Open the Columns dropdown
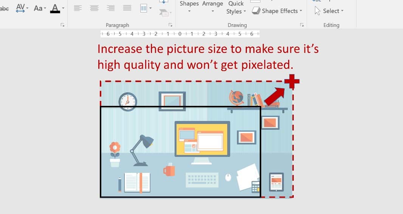The image size is (403, 214). coord(146,8)
